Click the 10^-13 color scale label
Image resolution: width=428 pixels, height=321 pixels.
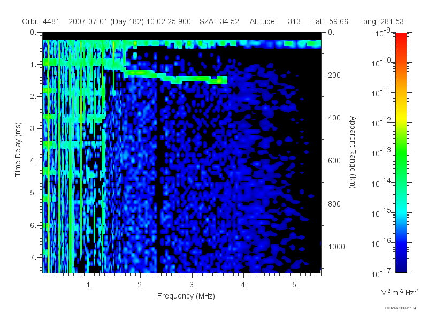point(381,153)
